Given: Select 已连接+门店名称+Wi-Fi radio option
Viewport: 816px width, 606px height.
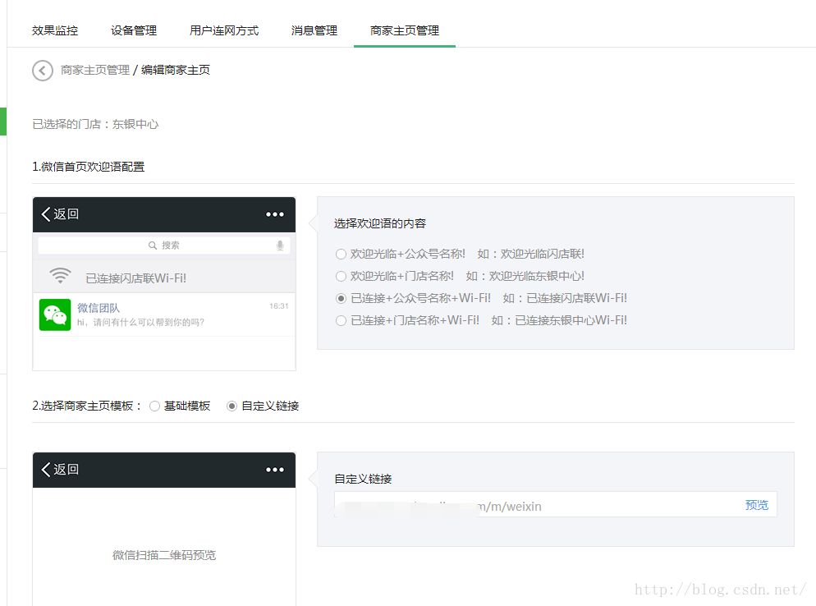Looking at the screenshot, I should [x=341, y=321].
